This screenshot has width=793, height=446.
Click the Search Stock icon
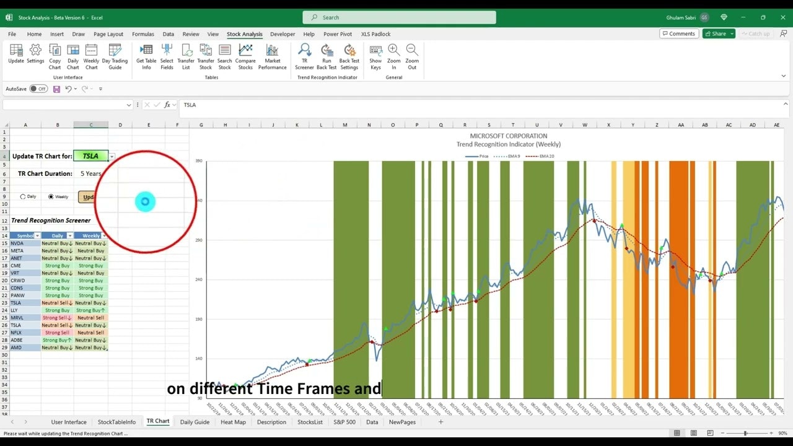(x=225, y=56)
